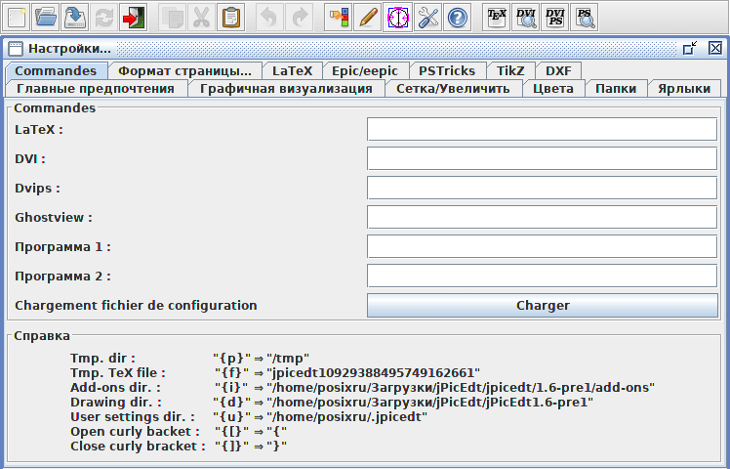Click the Charger button
This screenshot has height=469, width=730.
[x=543, y=306]
